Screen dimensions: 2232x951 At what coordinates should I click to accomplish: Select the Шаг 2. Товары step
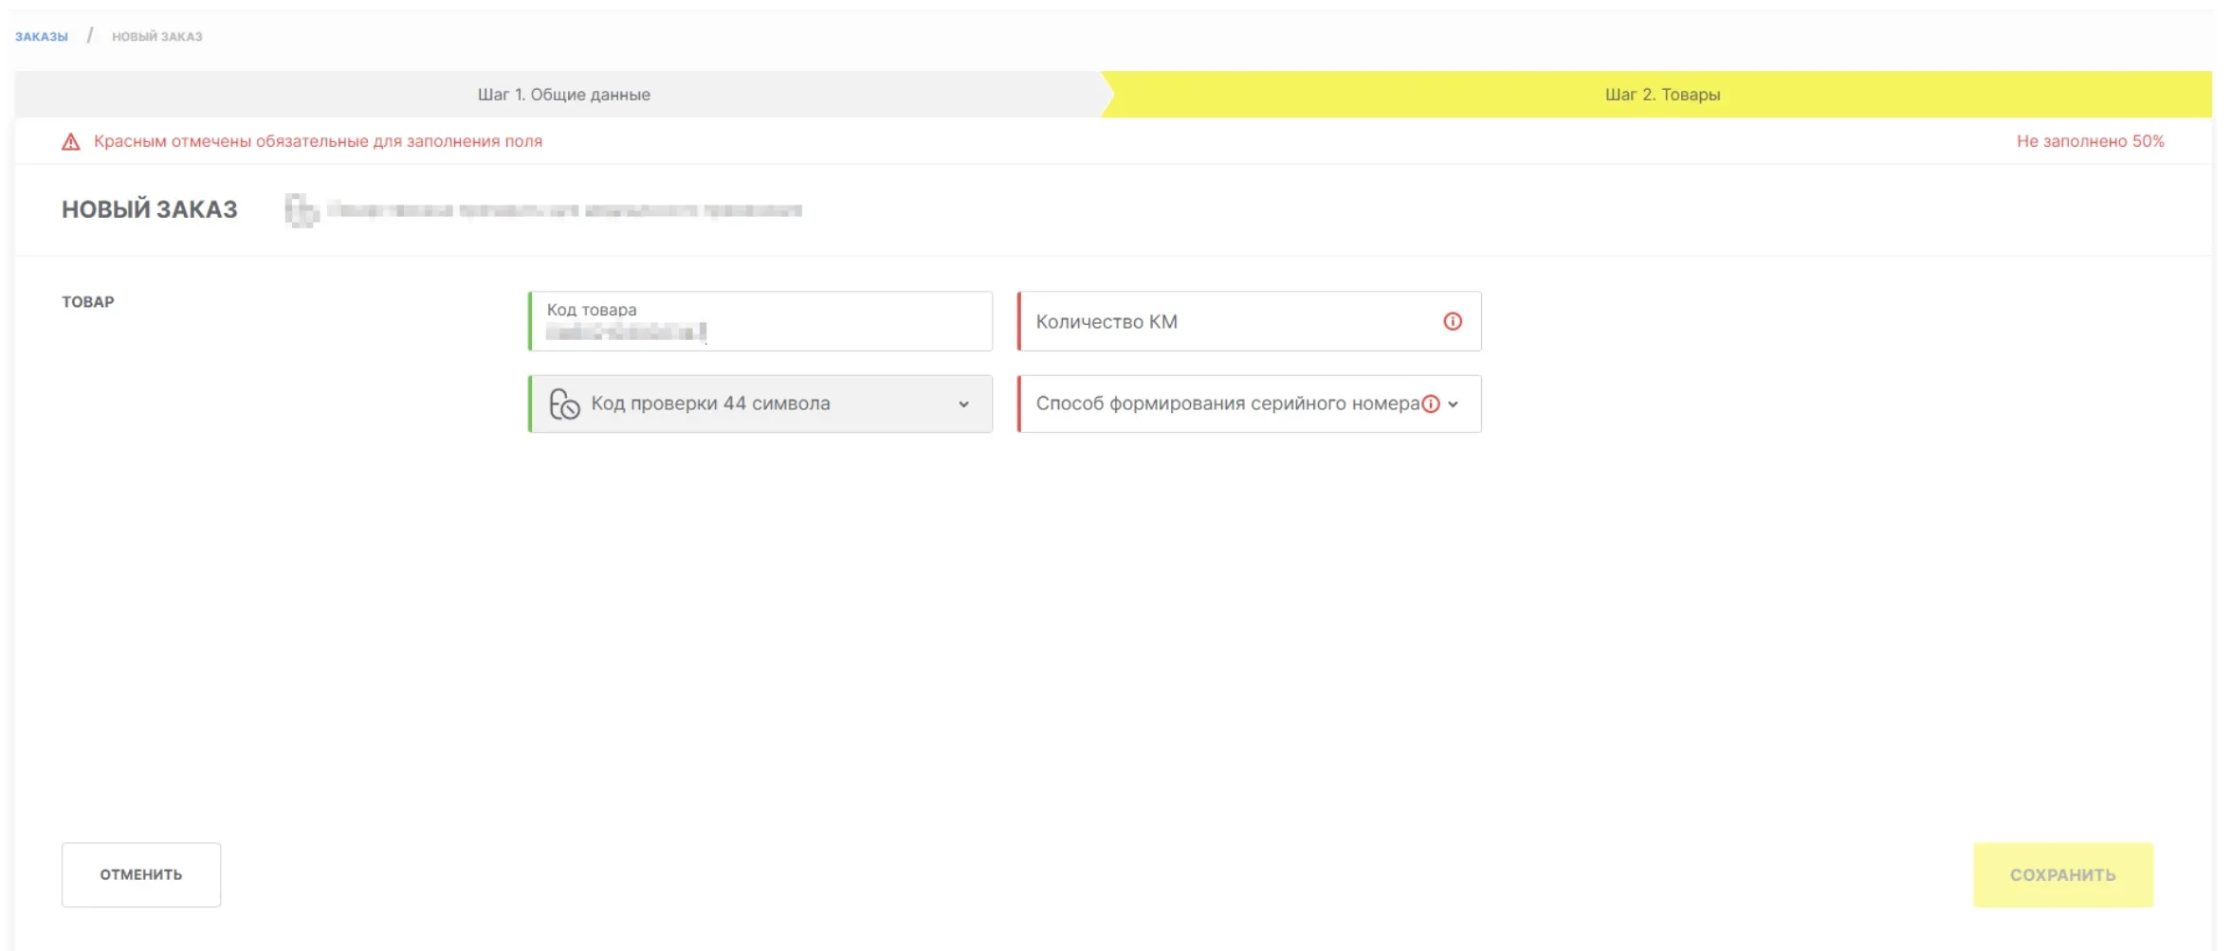[1661, 95]
